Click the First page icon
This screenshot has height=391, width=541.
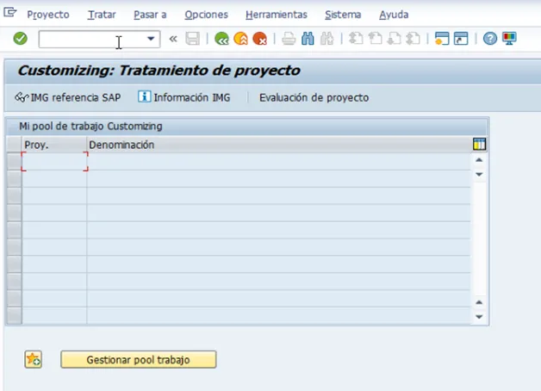356,38
